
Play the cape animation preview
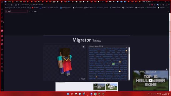(84, 47)
